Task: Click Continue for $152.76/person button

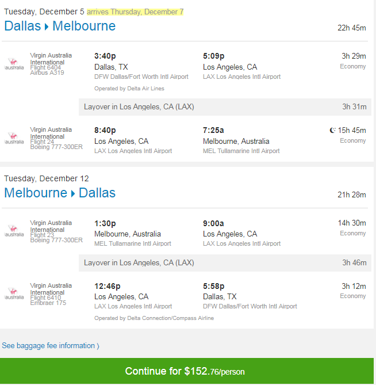Action: click(x=187, y=371)
